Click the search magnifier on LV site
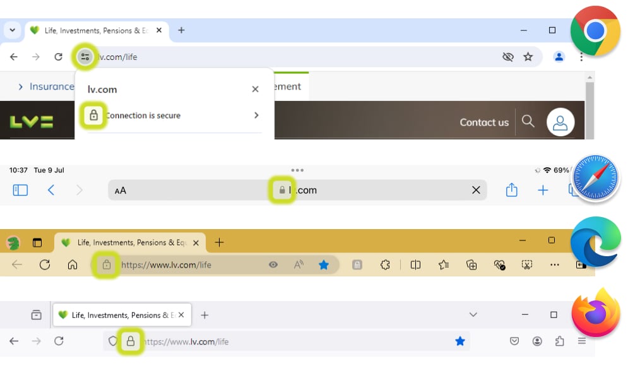The height and width of the screenshot is (366, 628). pyautogui.click(x=528, y=121)
